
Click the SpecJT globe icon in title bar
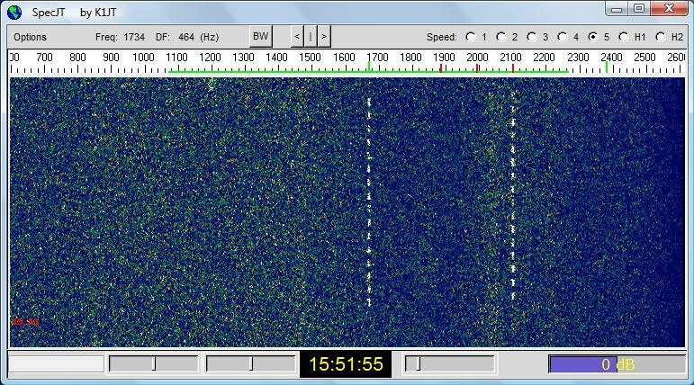(14, 12)
